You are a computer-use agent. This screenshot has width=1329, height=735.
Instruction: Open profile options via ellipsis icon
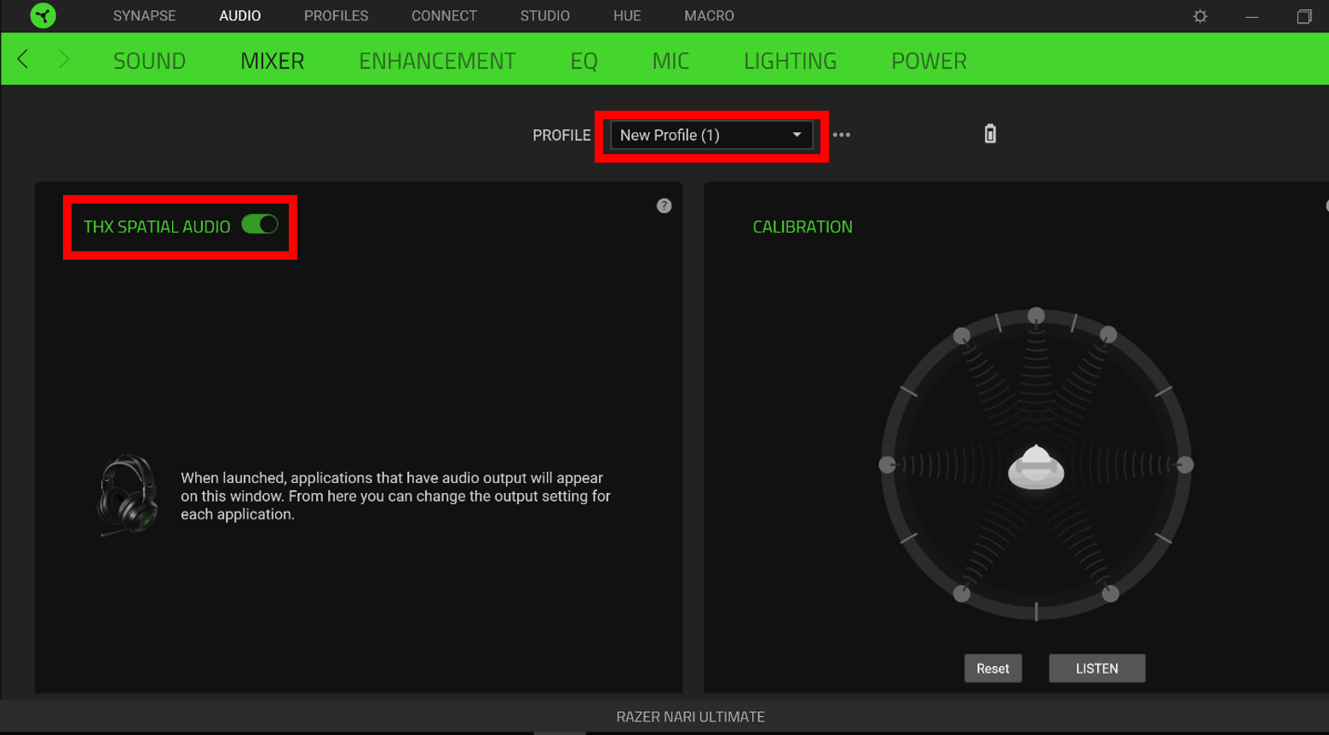tap(842, 134)
